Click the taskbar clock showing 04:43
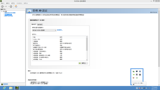The width and height of the screenshot is (160, 90). (154, 88)
